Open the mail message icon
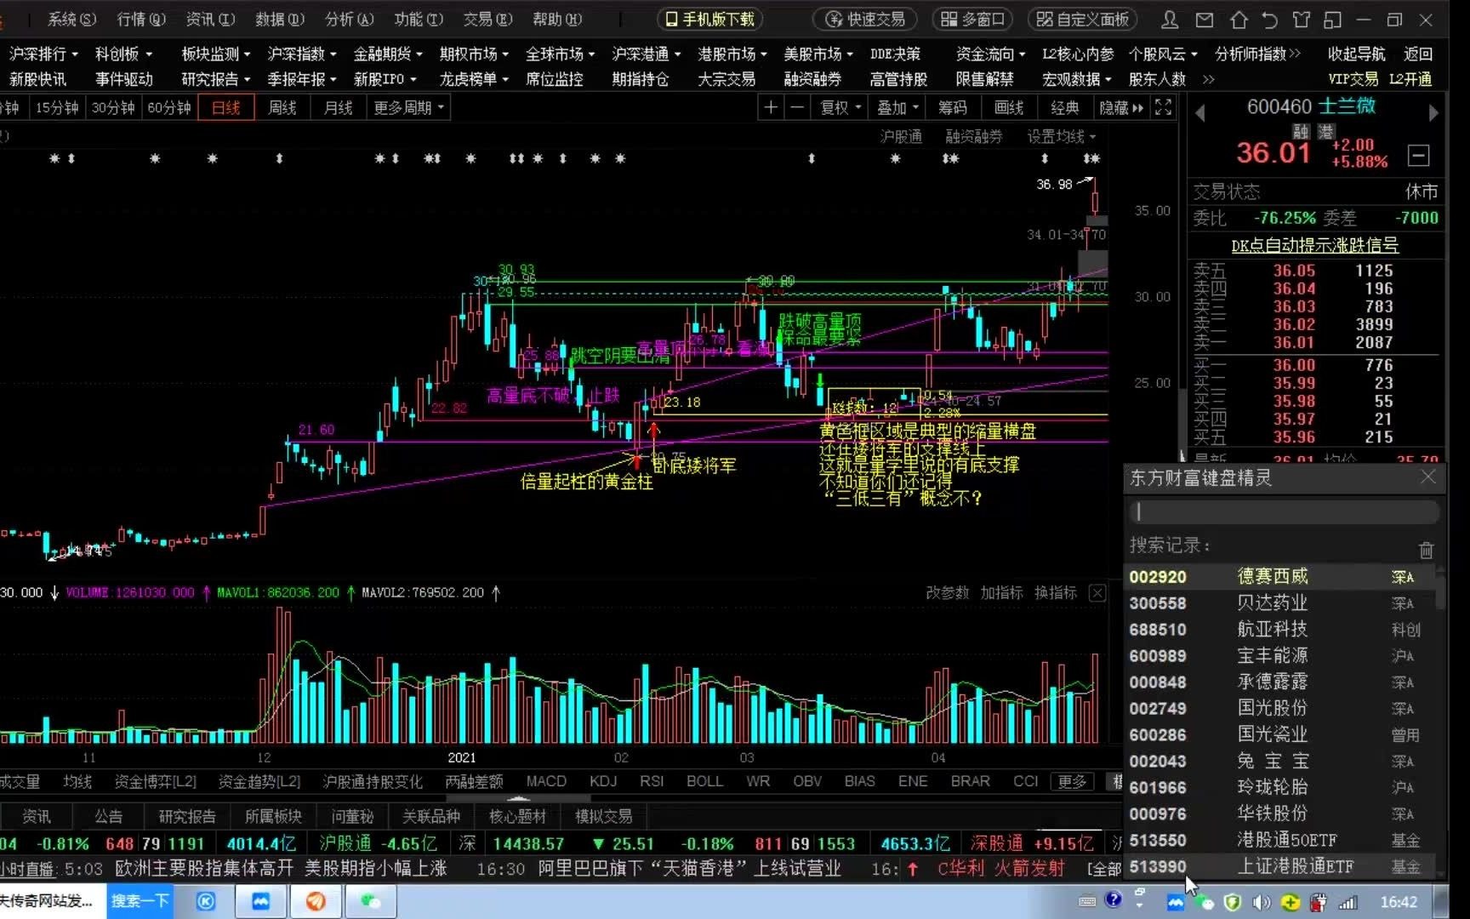 point(1205,19)
